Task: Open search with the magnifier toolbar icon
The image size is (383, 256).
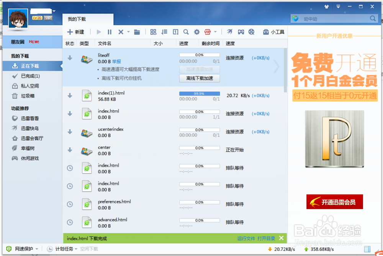Action: [x=186, y=32]
